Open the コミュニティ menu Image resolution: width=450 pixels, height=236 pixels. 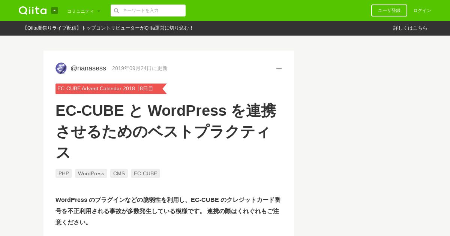tap(84, 11)
